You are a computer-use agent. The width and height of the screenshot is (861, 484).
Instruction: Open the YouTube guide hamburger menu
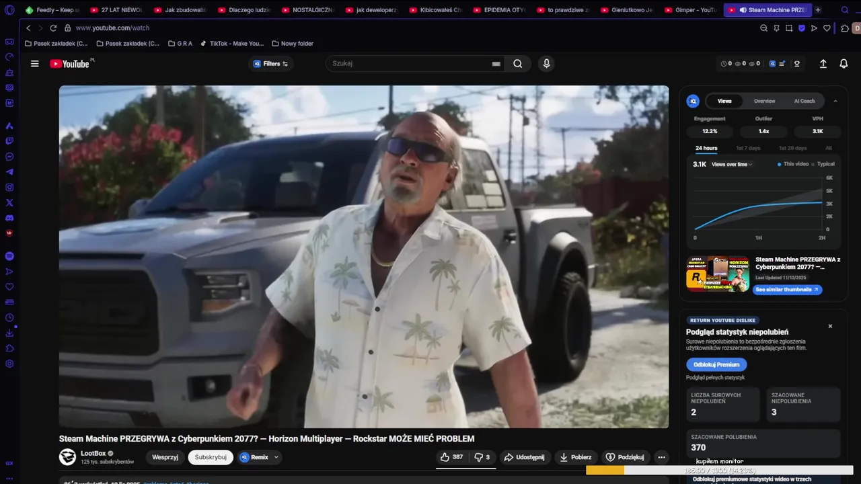(35, 64)
